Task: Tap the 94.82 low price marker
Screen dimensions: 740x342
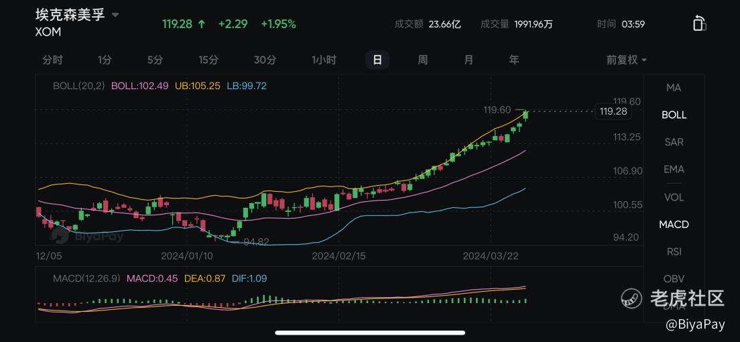Action: 256,242
